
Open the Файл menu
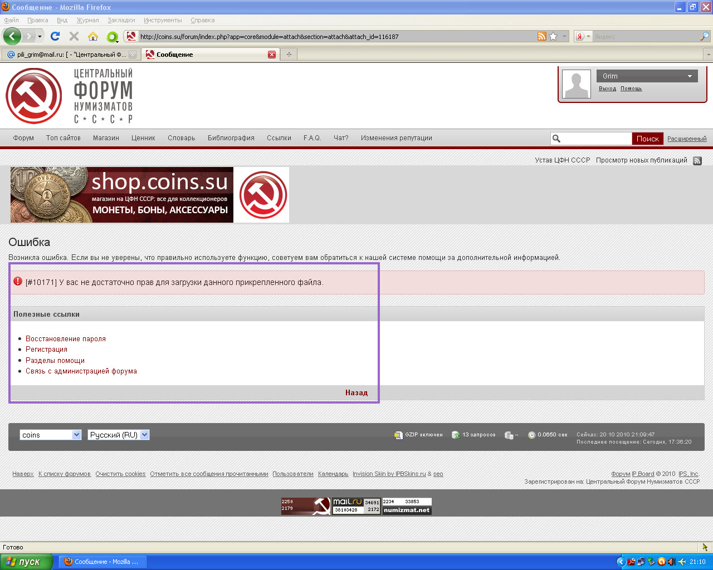[11, 20]
